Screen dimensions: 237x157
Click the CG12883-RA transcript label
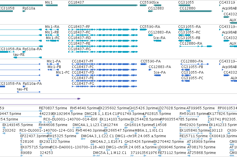(x=159, y=32)
